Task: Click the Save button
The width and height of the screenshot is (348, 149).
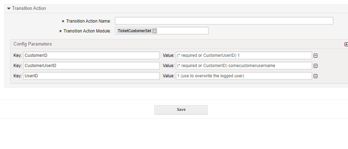Action: click(181, 110)
